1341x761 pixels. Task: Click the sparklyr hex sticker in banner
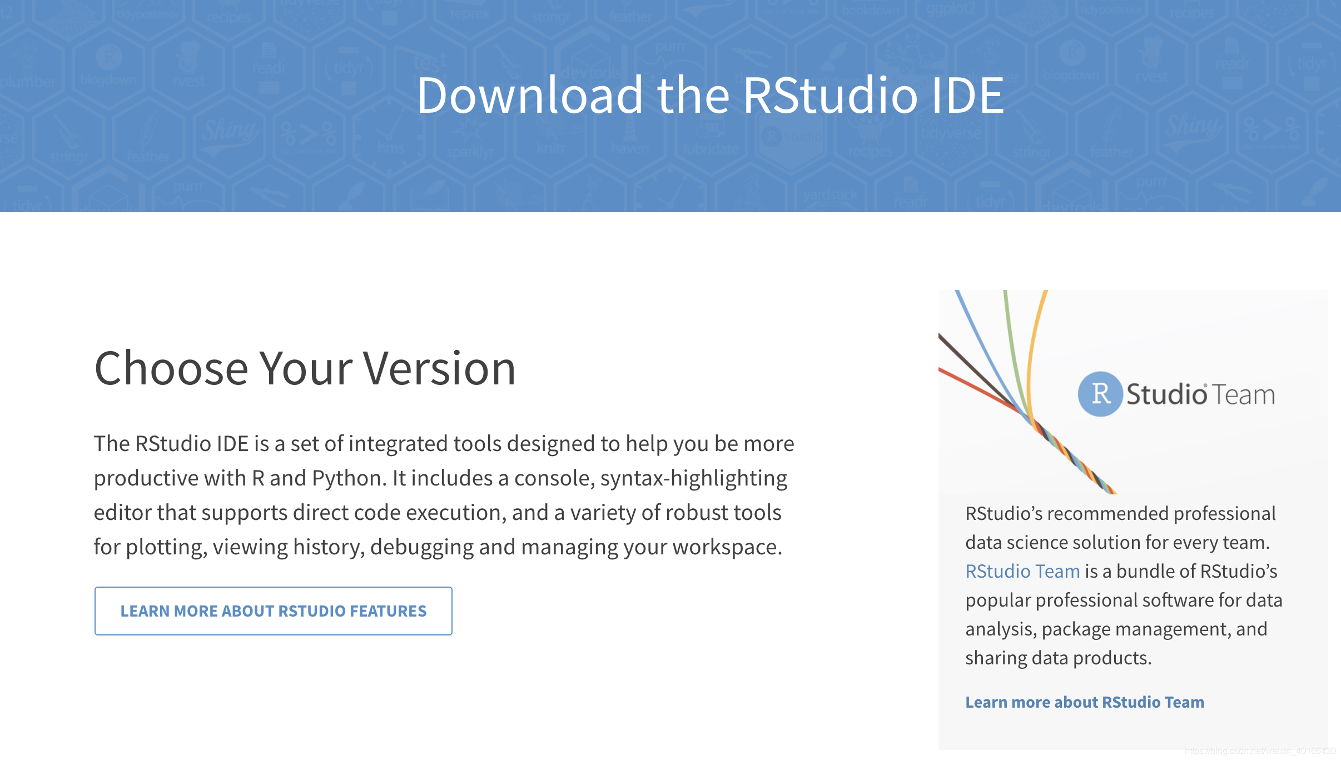pyautogui.click(x=470, y=140)
